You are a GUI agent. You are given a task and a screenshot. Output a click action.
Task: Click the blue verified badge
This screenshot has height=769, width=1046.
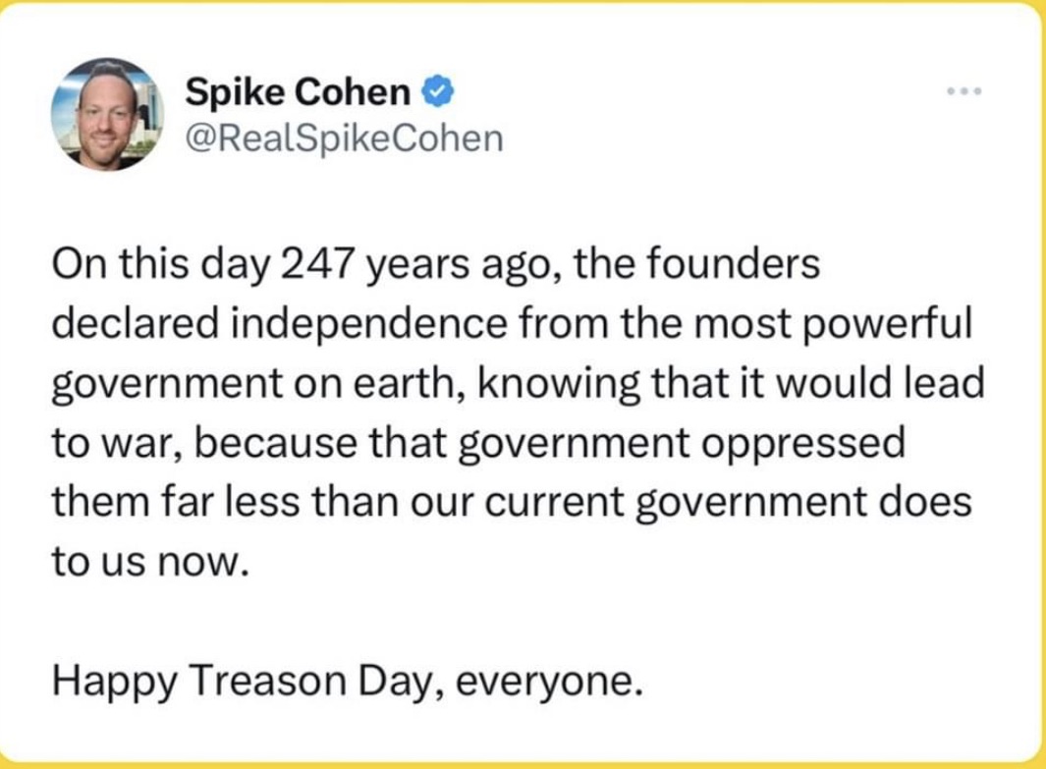pyautogui.click(x=438, y=92)
